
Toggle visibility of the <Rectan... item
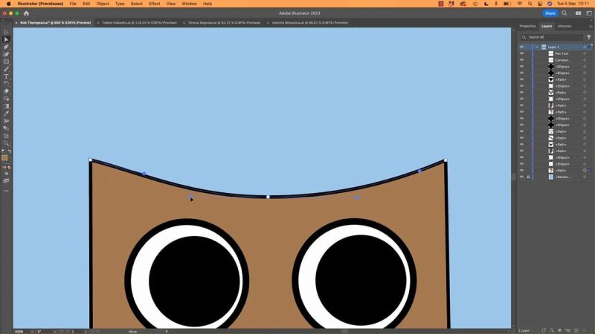coord(521,177)
